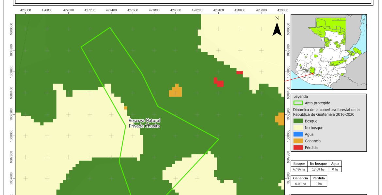The height and width of the screenshot is (195, 382).
Task: Select the red Pérdida legend swatch
Action: (x=298, y=148)
